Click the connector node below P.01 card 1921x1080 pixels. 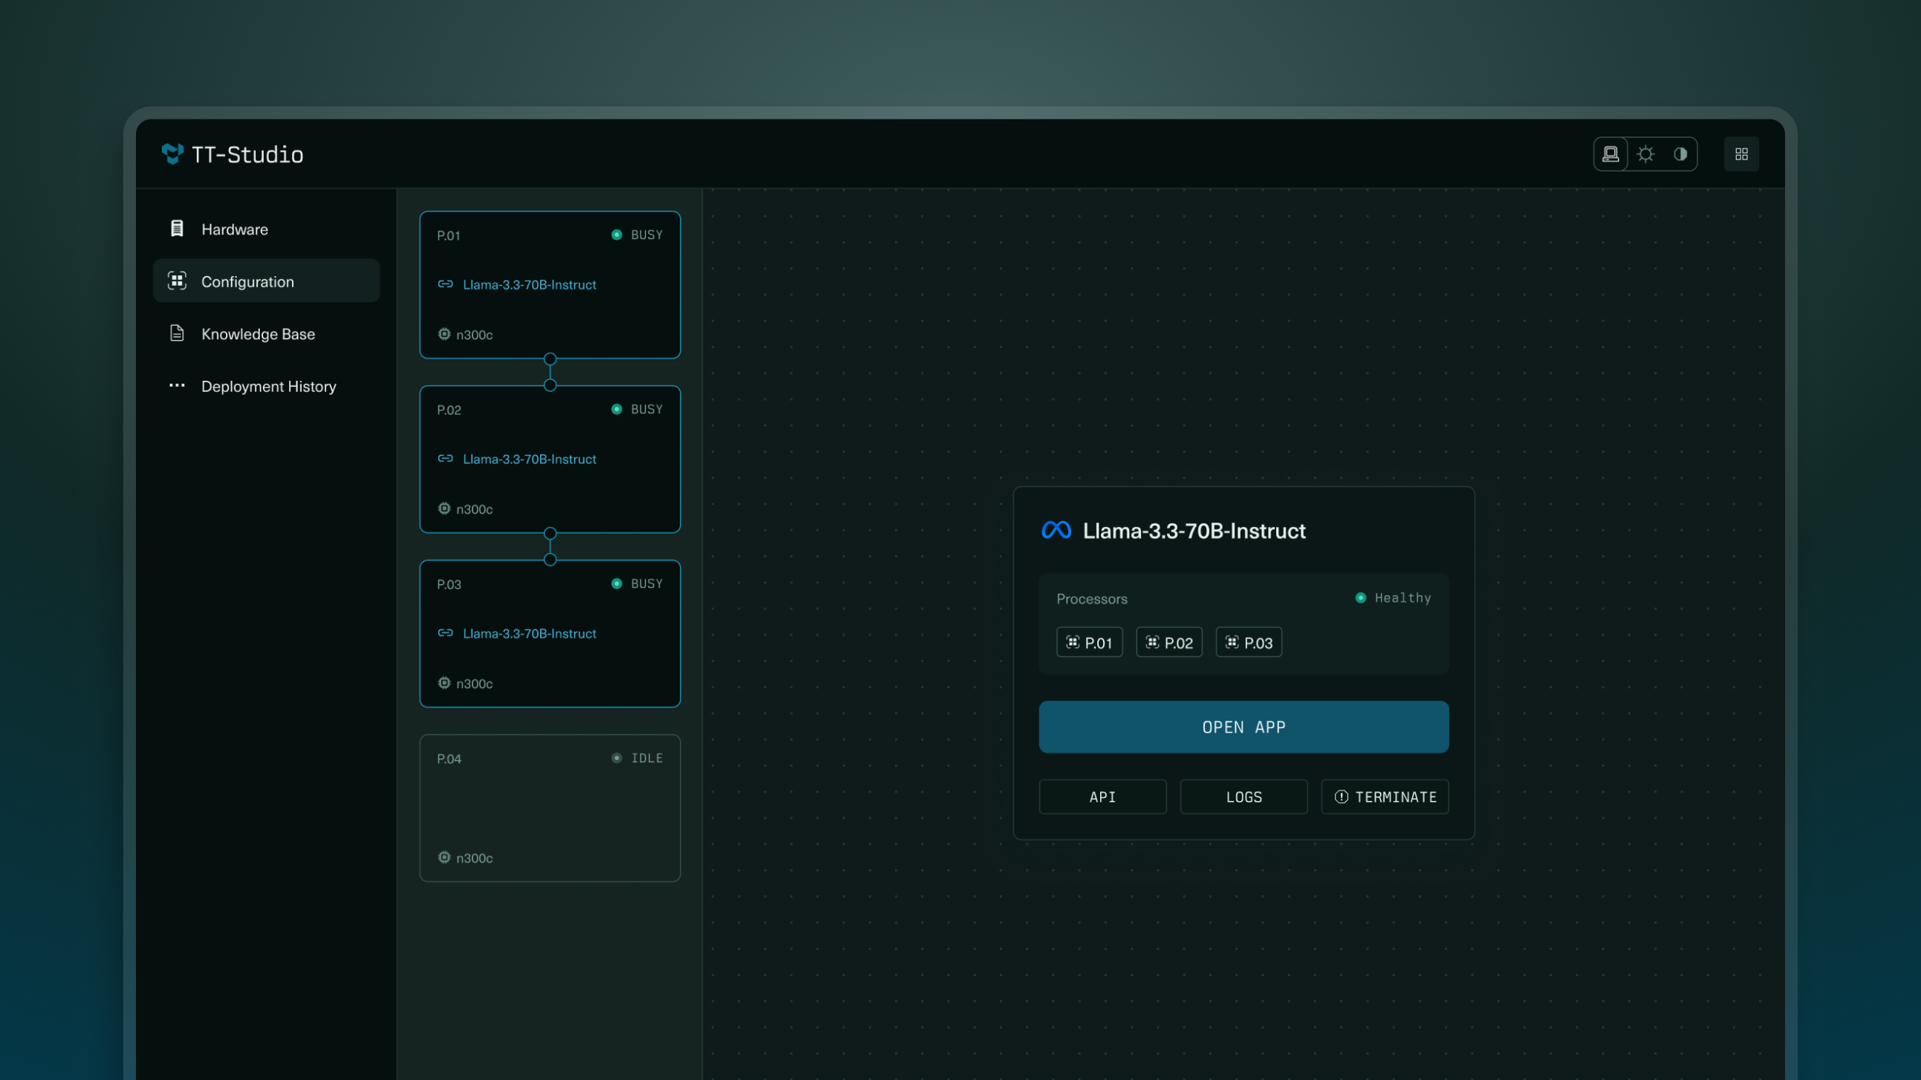coord(550,359)
